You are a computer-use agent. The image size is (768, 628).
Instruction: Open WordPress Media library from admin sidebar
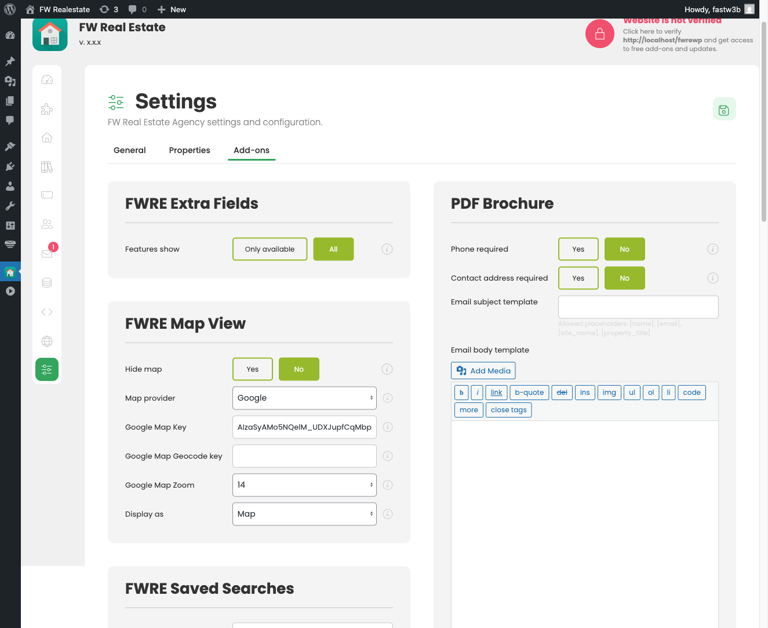click(x=10, y=81)
